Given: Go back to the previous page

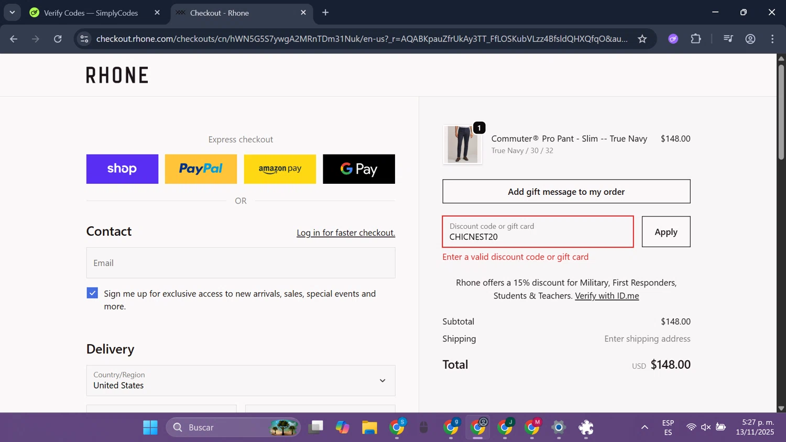Looking at the screenshot, I should click(14, 39).
